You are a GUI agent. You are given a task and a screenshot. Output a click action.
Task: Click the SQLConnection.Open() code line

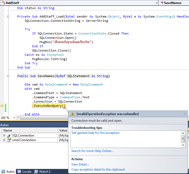pos(58,38)
